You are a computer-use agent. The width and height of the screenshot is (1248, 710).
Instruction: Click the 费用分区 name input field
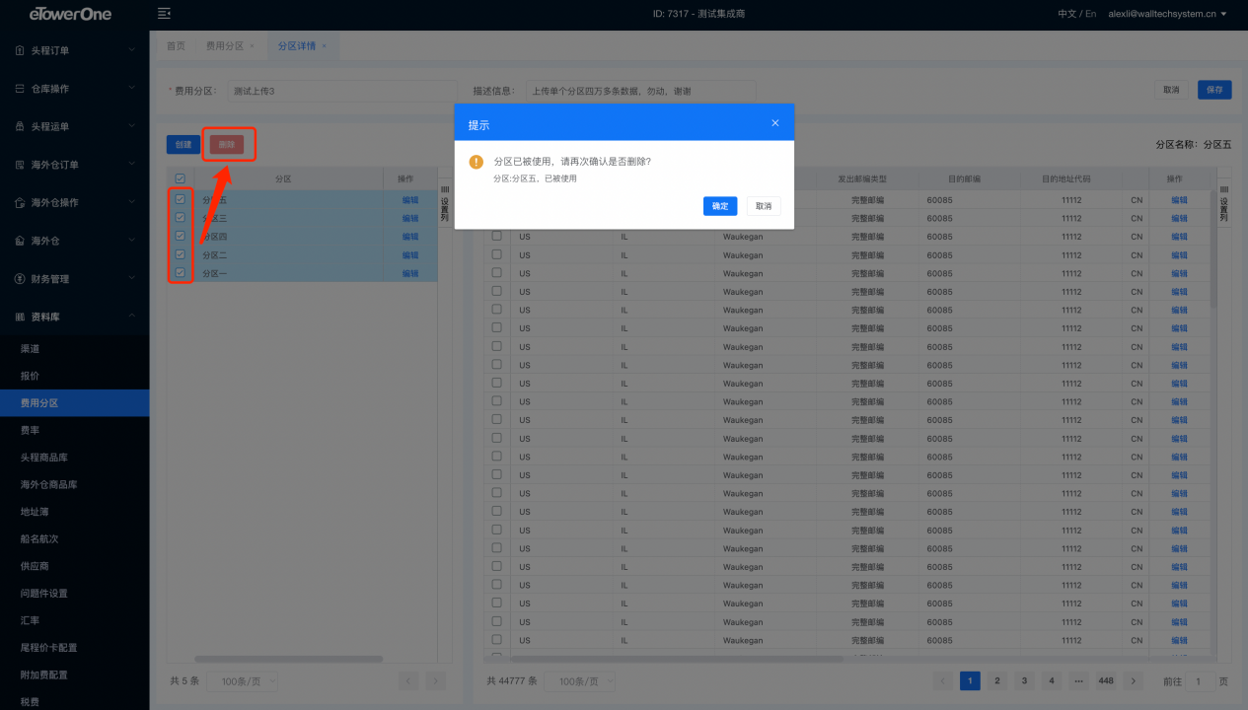click(341, 91)
